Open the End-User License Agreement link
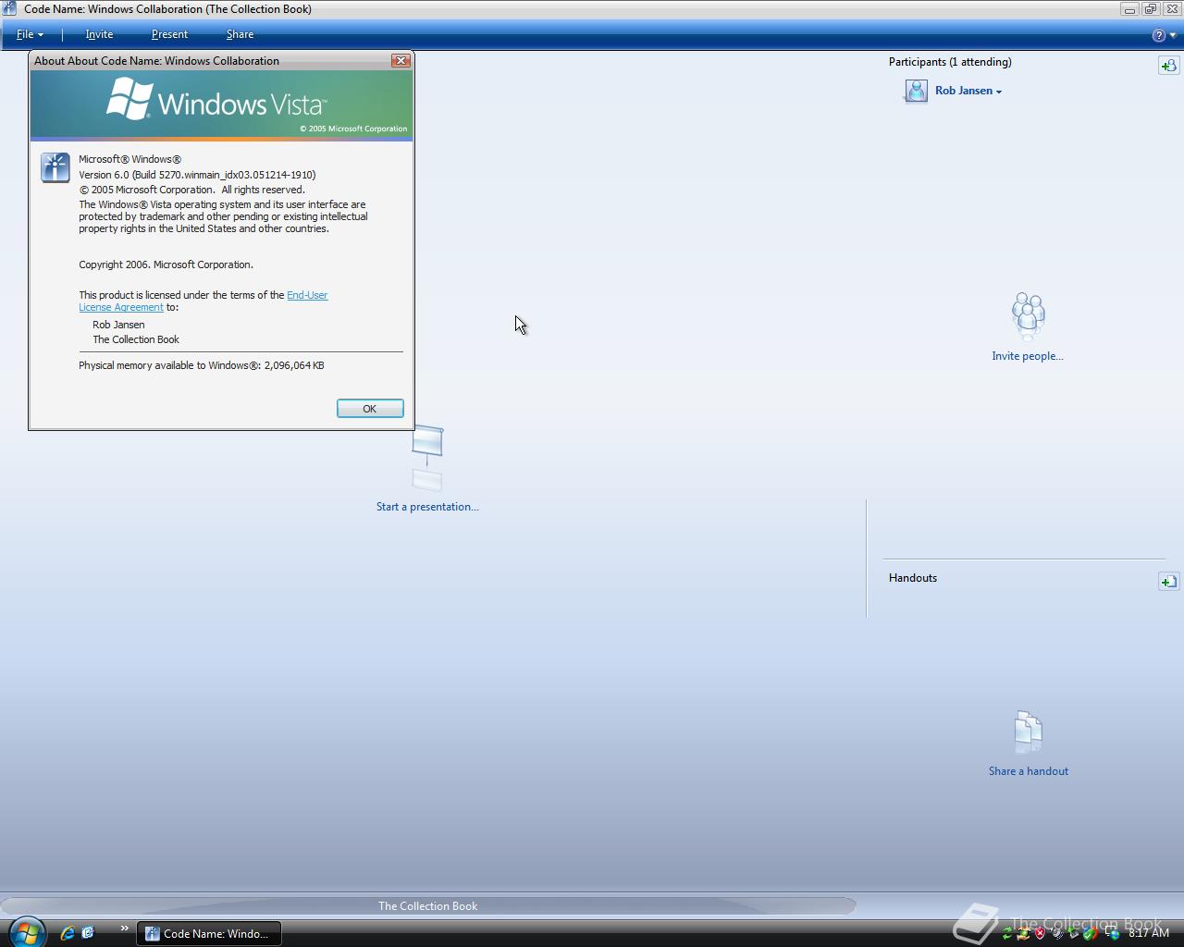This screenshot has height=947, width=1184. [x=307, y=295]
